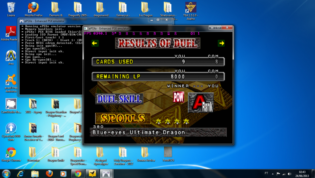Open Windows Media Player from the taskbar
Image resolution: width=315 pixels, height=178 pixels.
click(63, 174)
